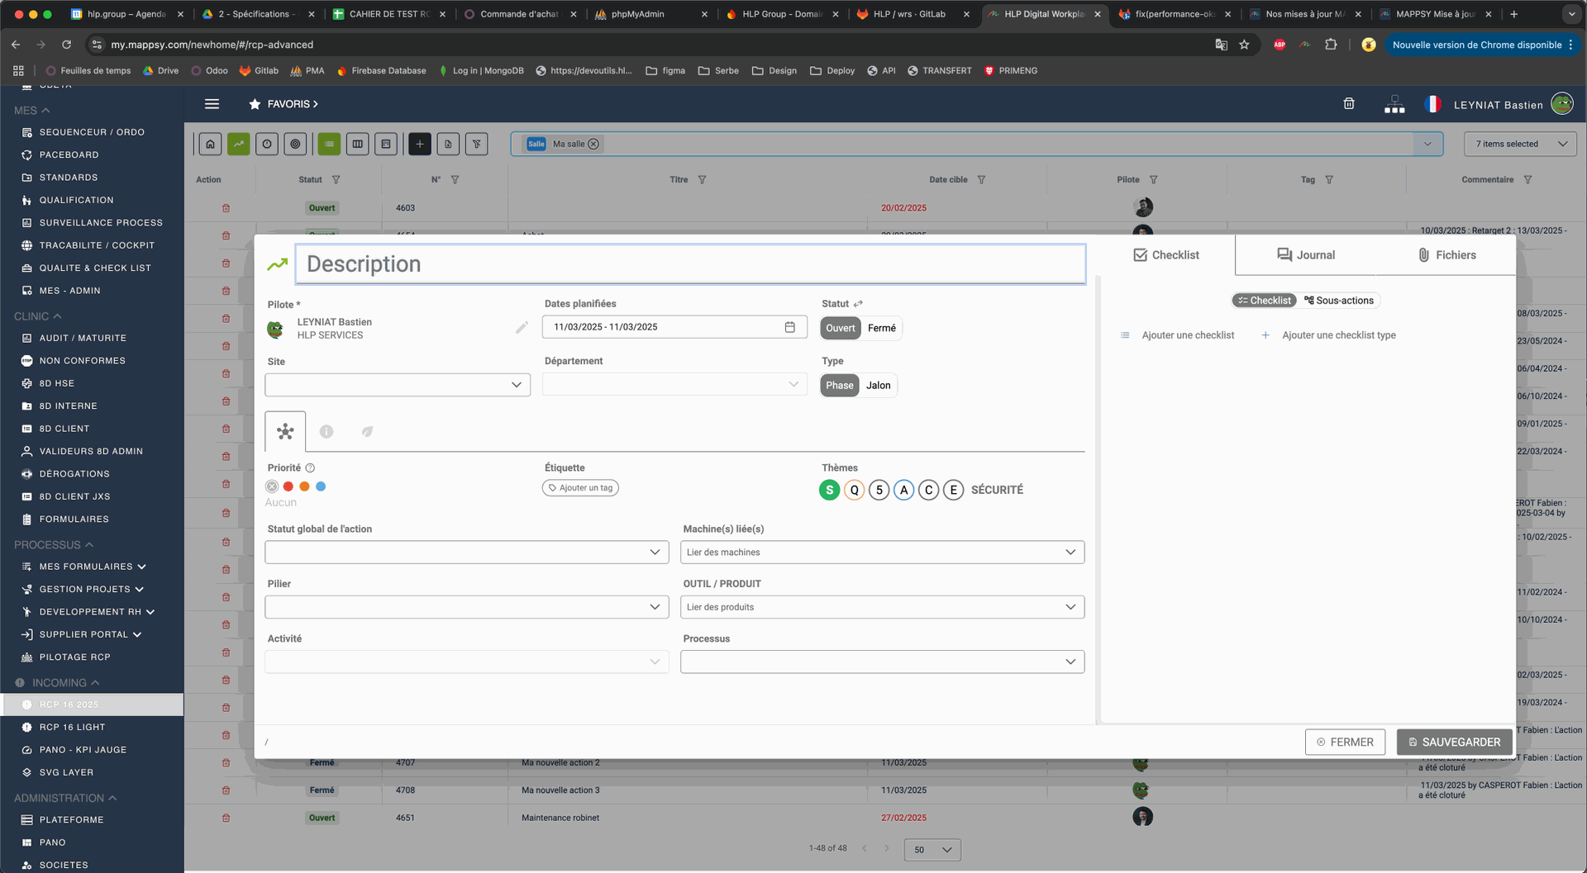Screen dimensions: 1587x873
Task: Click Ajouter une checklist type
Action: (1338, 335)
